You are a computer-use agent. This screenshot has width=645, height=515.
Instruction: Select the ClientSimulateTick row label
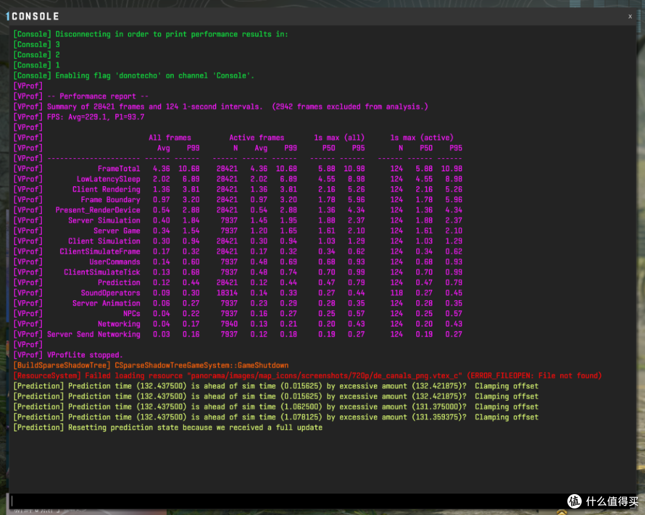102,272
